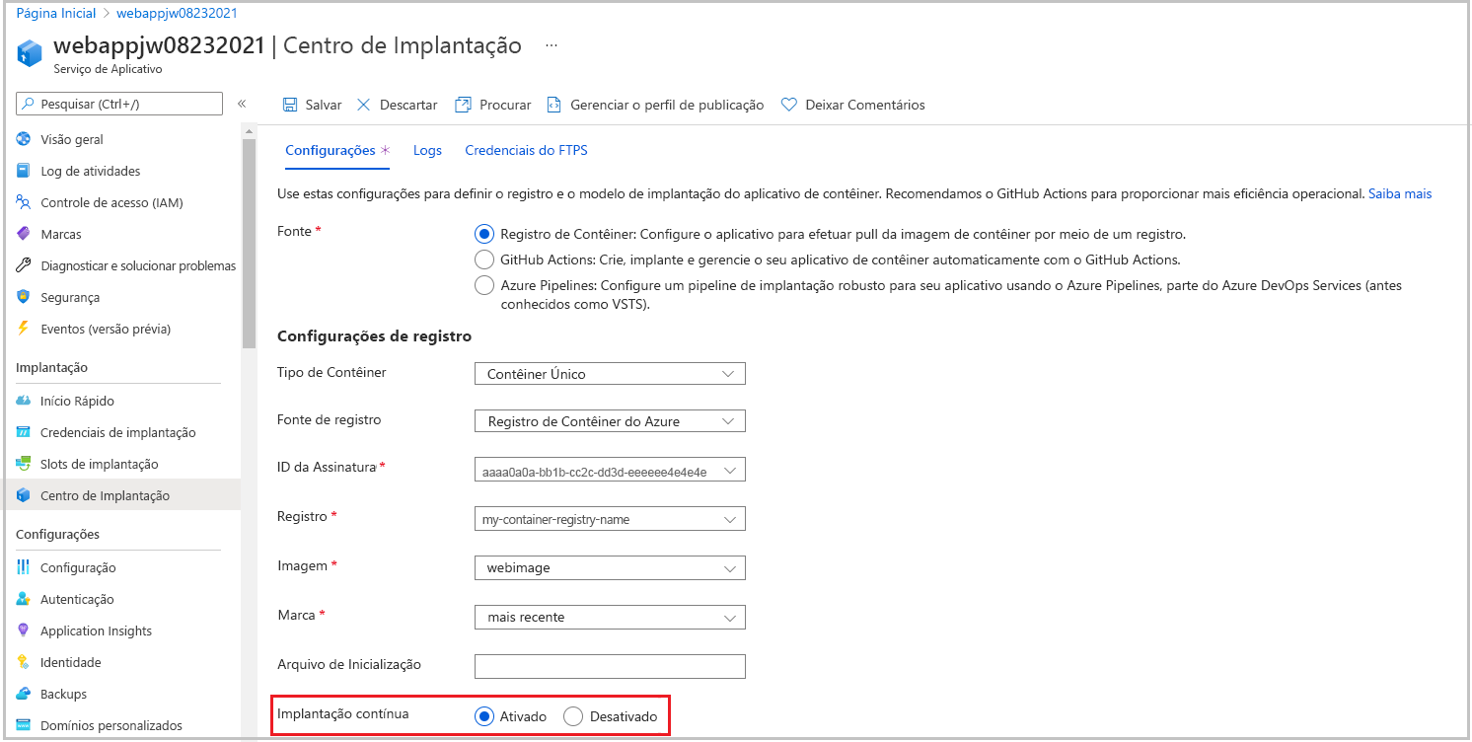Set Implantação contínua to Ativado
This screenshot has width=1472, height=742.
point(483,716)
